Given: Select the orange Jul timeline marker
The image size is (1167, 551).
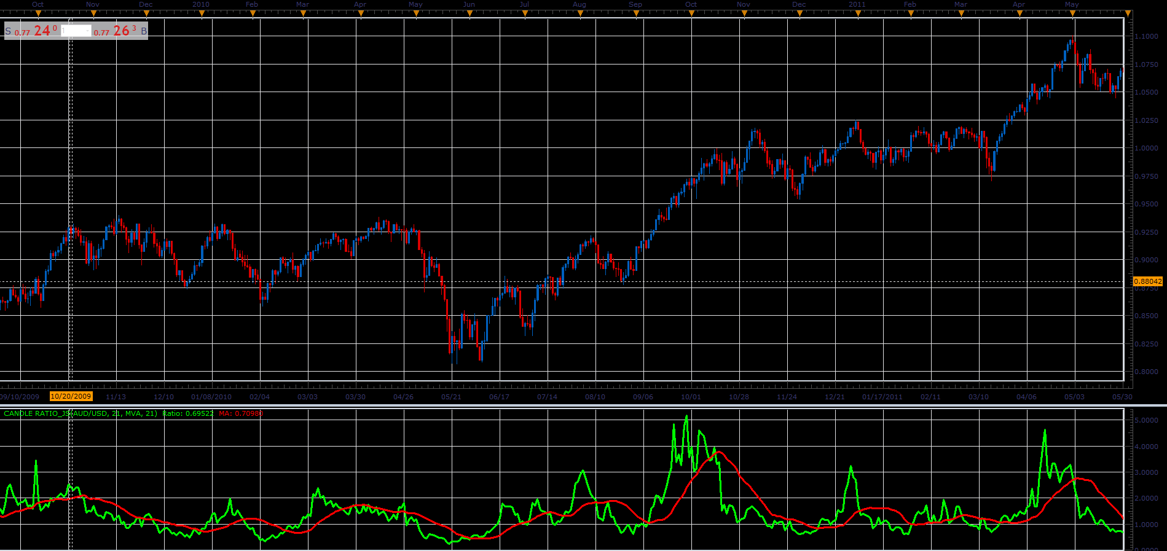Looking at the screenshot, I should [x=525, y=14].
